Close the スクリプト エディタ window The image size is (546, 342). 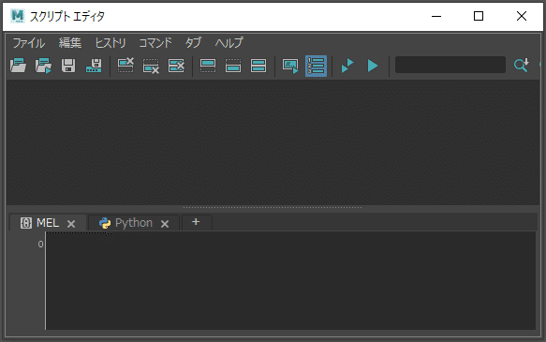click(x=522, y=16)
